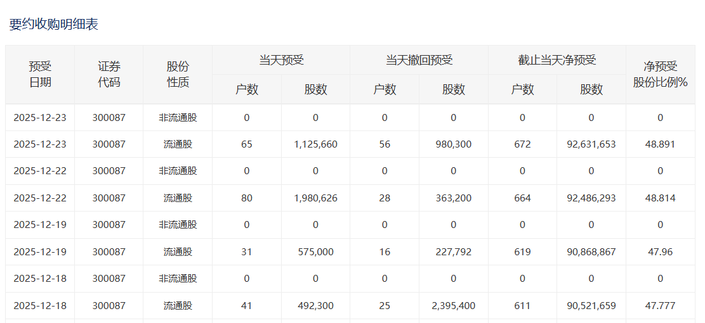Click the 股数 subheader under 截止当天净预受
The height and width of the screenshot is (323, 705).
tap(591, 89)
